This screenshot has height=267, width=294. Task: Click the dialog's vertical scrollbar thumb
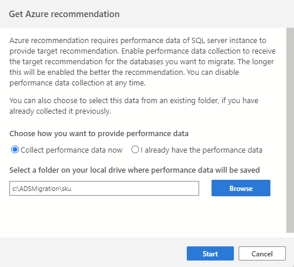coord(290,130)
